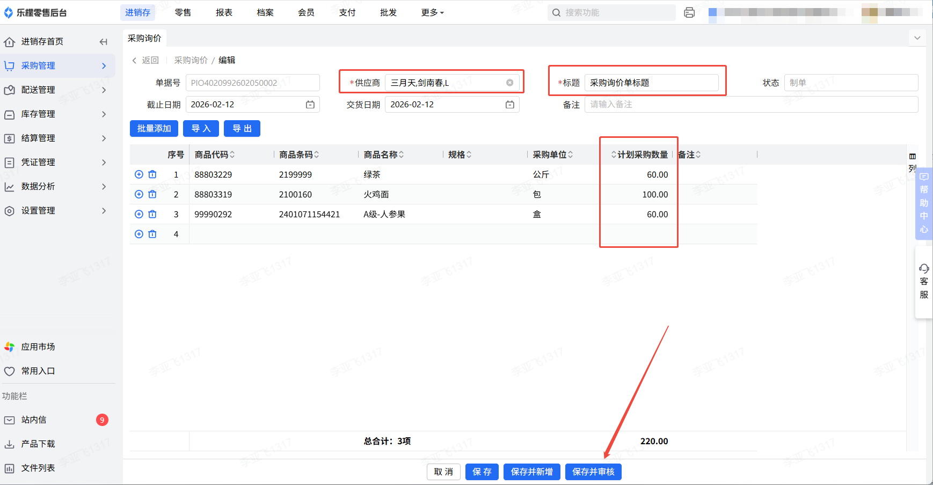Add a row after item 1 (绿茶)
The width and height of the screenshot is (933, 485).
point(139,174)
